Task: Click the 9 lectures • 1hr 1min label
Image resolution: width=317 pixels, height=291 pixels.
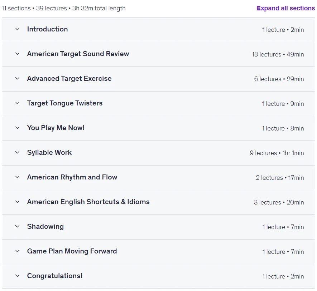Action: pos(277,153)
